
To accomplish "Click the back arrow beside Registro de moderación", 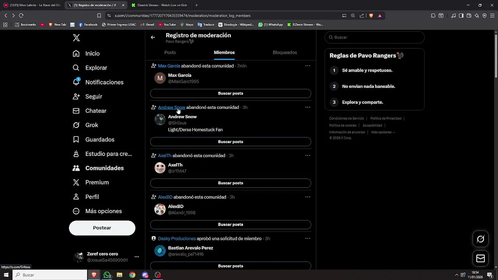I will coord(153,37).
